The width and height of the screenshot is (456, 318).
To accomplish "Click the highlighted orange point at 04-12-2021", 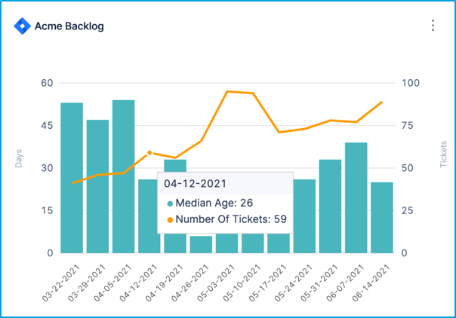I will click(x=149, y=153).
